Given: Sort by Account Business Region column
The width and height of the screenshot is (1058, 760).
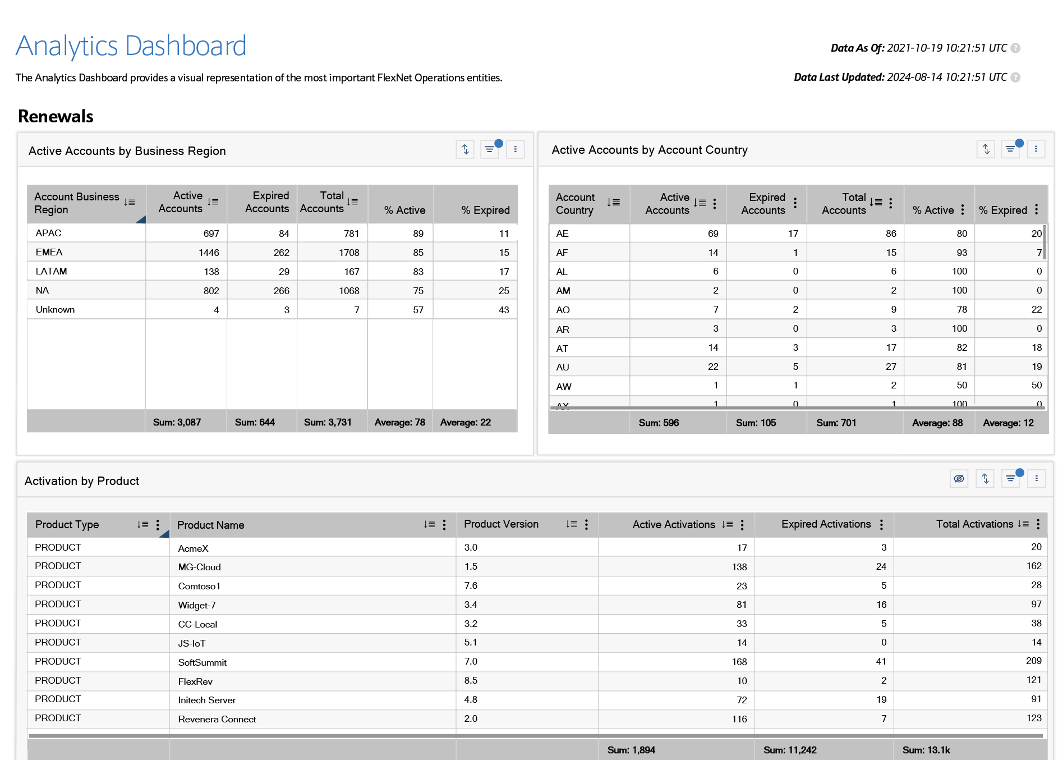Looking at the screenshot, I should (x=130, y=202).
